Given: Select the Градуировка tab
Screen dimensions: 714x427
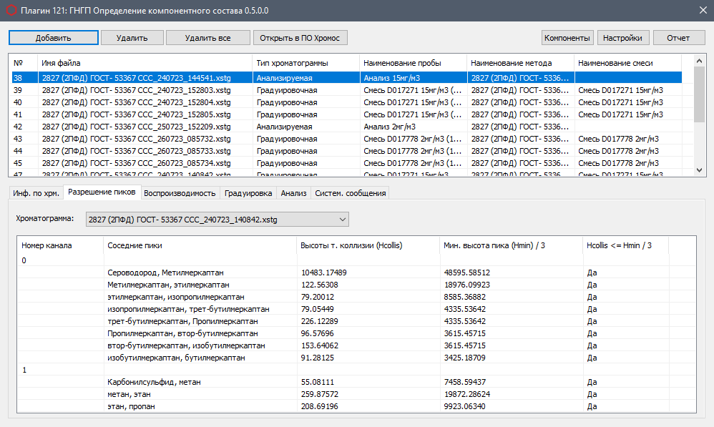Looking at the screenshot, I should pyautogui.click(x=248, y=193).
